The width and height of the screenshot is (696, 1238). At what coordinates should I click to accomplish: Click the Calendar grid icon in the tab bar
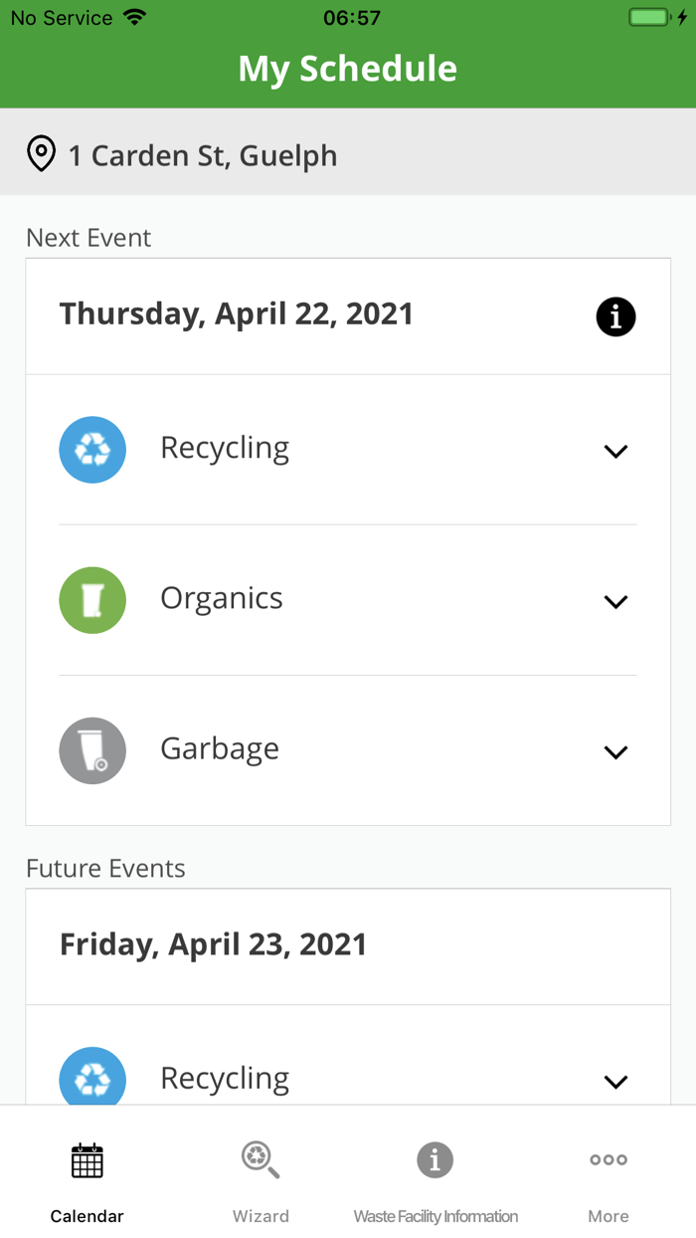87,1159
